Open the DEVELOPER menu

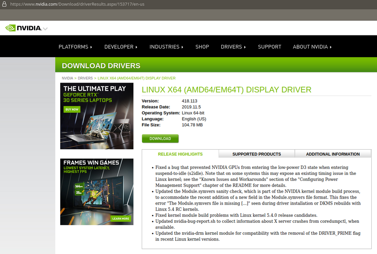pyautogui.click(x=121, y=47)
